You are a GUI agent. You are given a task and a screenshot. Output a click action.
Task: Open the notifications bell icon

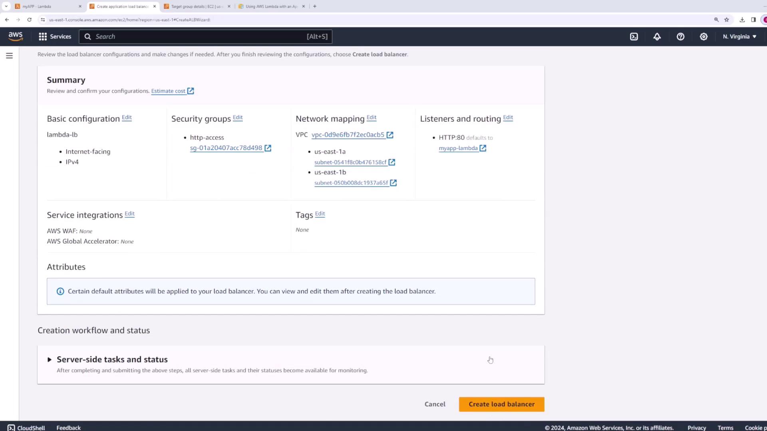coord(657,37)
